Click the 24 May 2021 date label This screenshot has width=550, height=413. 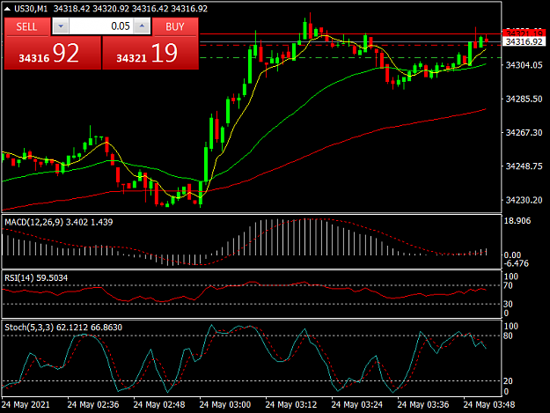(x=26, y=404)
